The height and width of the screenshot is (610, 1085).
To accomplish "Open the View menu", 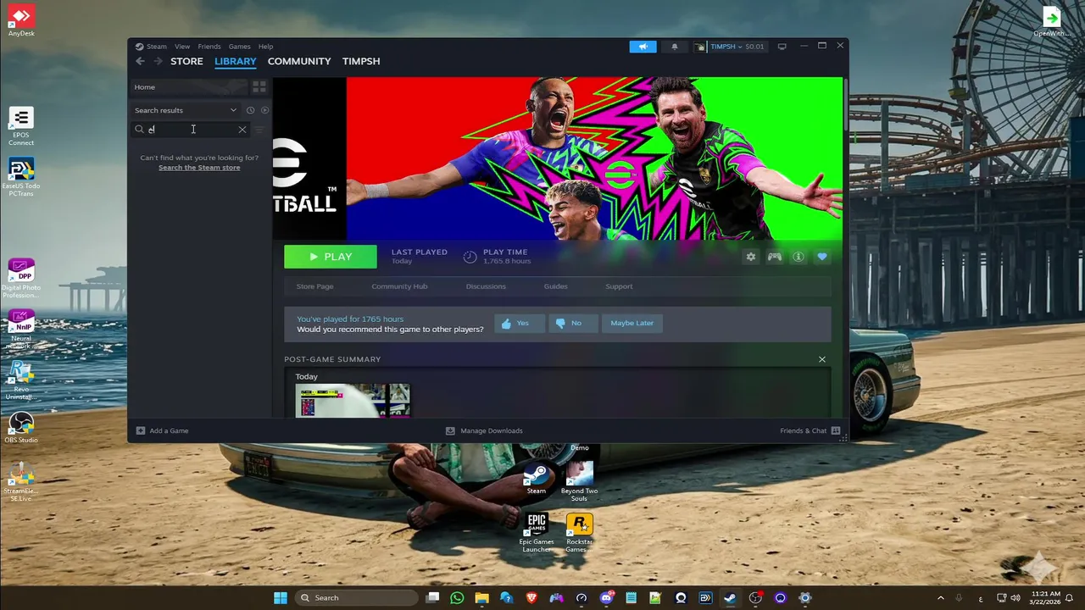I will [182, 47].
